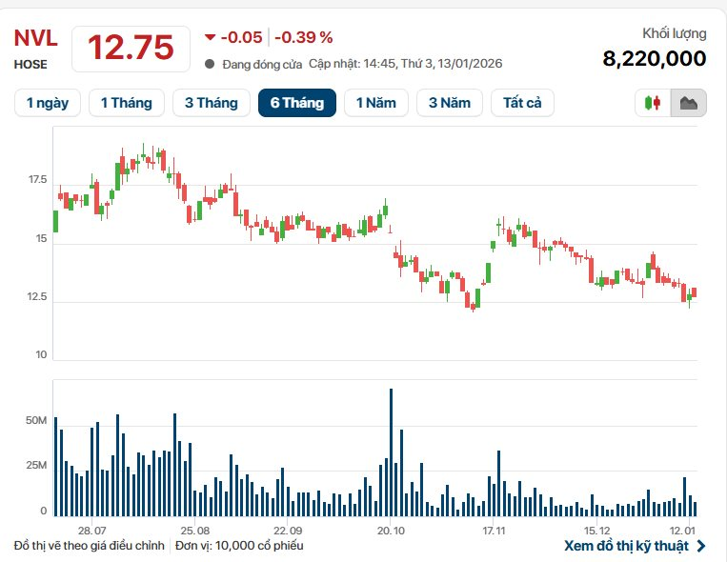Click the NVL ticker symbol
Image resolution: width=727 pixels, height=562 pixels.
coord(35,38)
